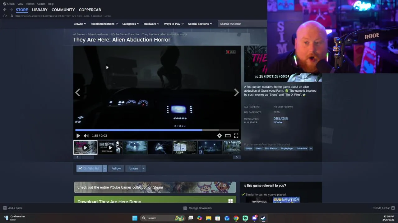Select the UFO screenshot thumbnail
Screen dimensions: 398x223
(135, 147)
